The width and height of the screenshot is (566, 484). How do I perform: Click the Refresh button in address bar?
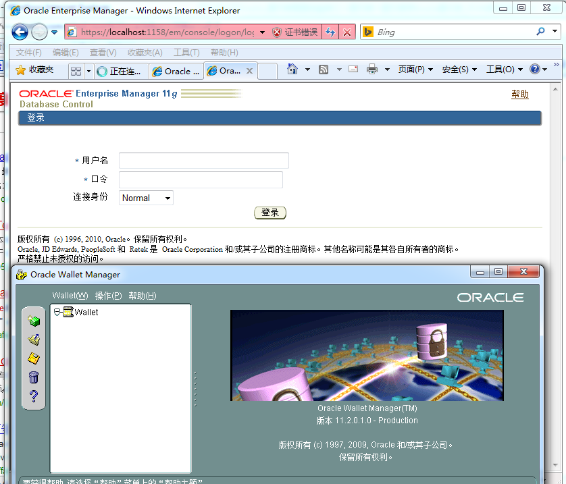pos(330,32)
